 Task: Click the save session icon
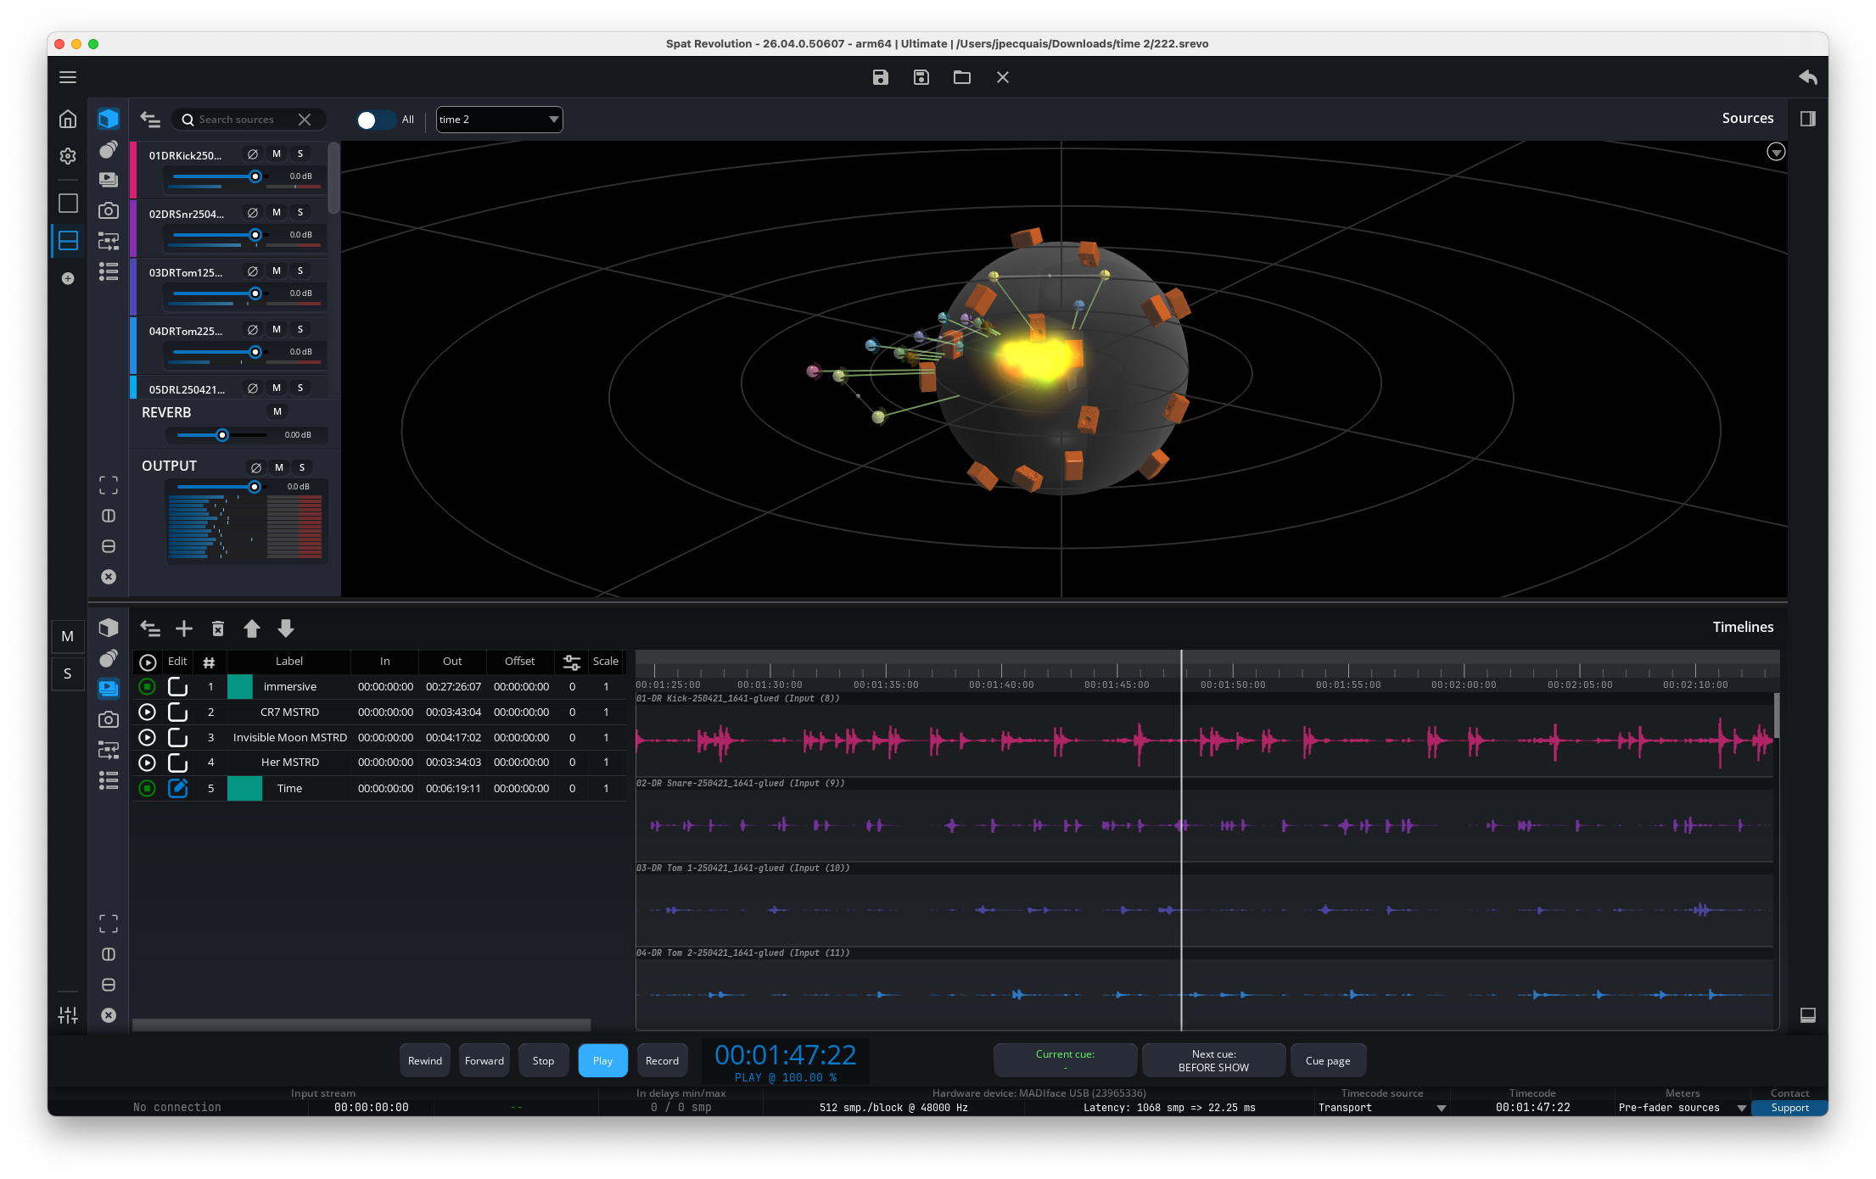click(x=880, y=77)
